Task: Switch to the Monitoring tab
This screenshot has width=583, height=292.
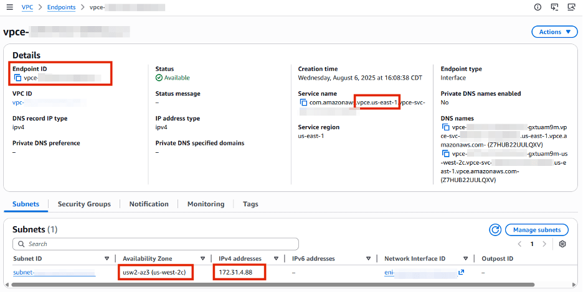Action: click(x=206, y=204)
